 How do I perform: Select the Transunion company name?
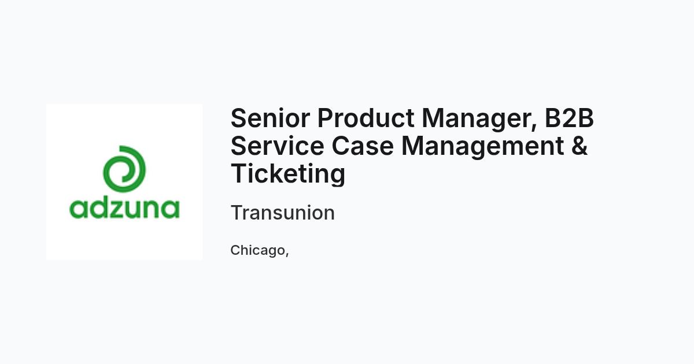(282, 213)
